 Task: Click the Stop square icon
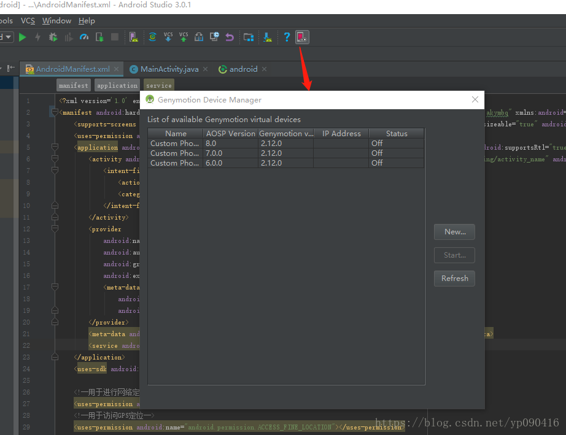click(115, 37)
